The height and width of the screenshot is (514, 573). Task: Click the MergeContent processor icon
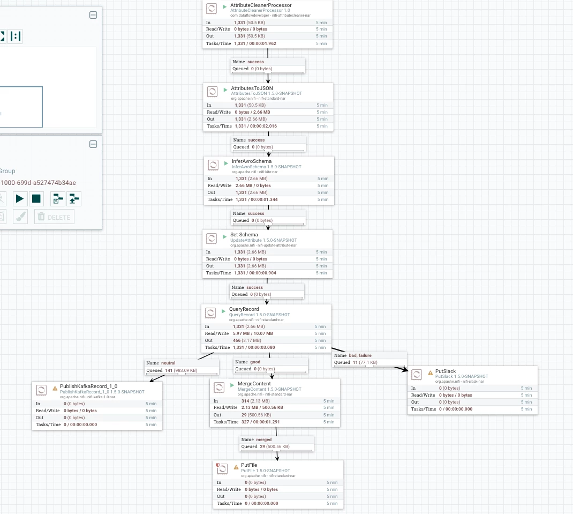219,388
